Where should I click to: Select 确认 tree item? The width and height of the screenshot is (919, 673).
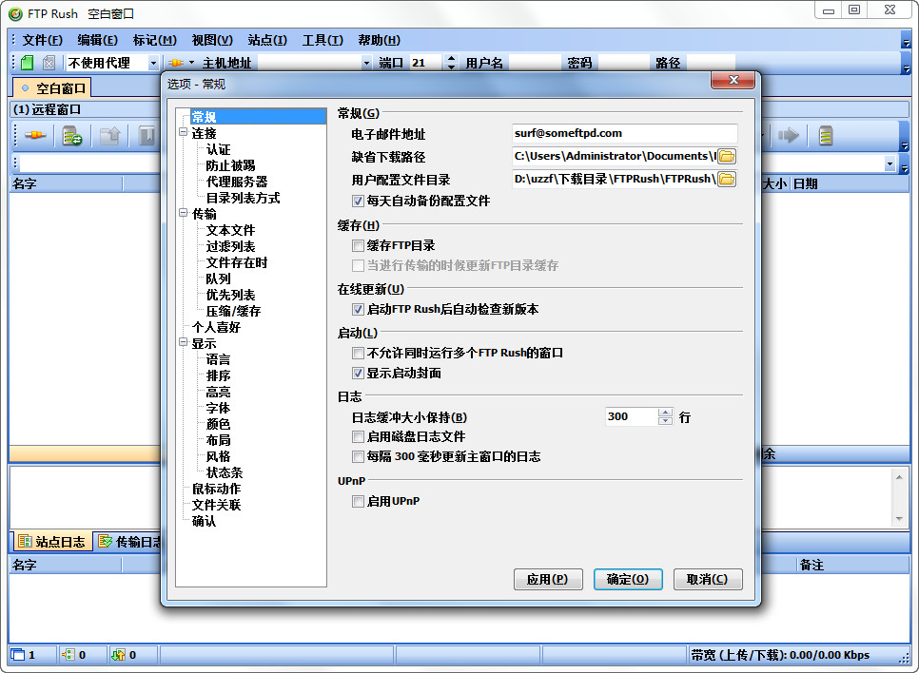204,521
